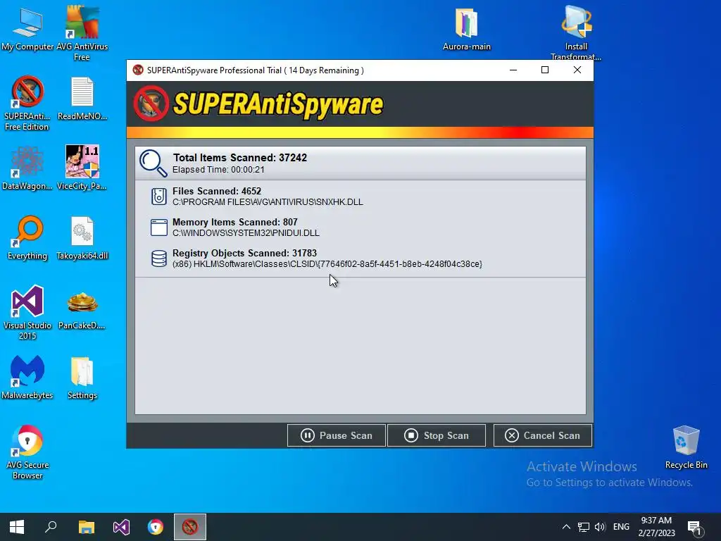
Task: Open taskbar search
Action: point(51,527)
